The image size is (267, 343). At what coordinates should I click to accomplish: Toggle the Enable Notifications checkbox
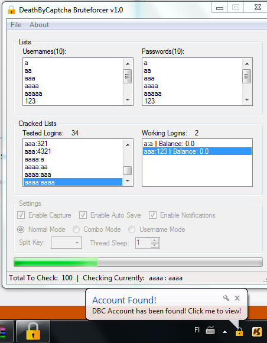click(x=153, y=215)
